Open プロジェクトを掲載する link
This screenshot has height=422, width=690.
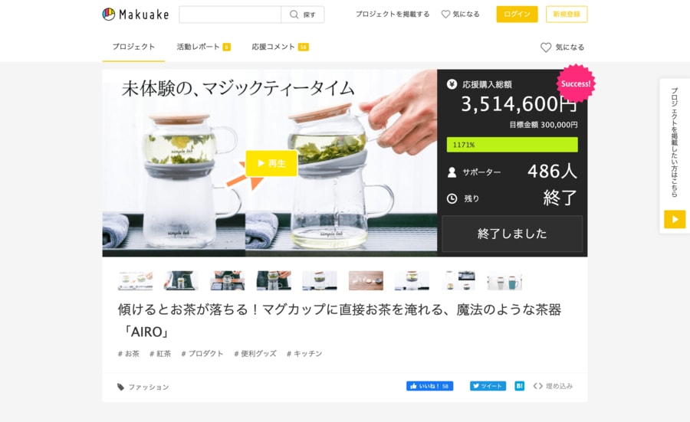coord(393,14)
